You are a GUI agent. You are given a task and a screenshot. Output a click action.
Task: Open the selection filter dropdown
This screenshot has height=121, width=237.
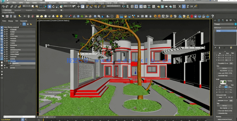point(26,6)
